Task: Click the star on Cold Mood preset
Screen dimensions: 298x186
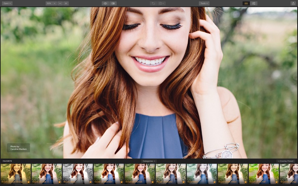Action: coord(214,182)
